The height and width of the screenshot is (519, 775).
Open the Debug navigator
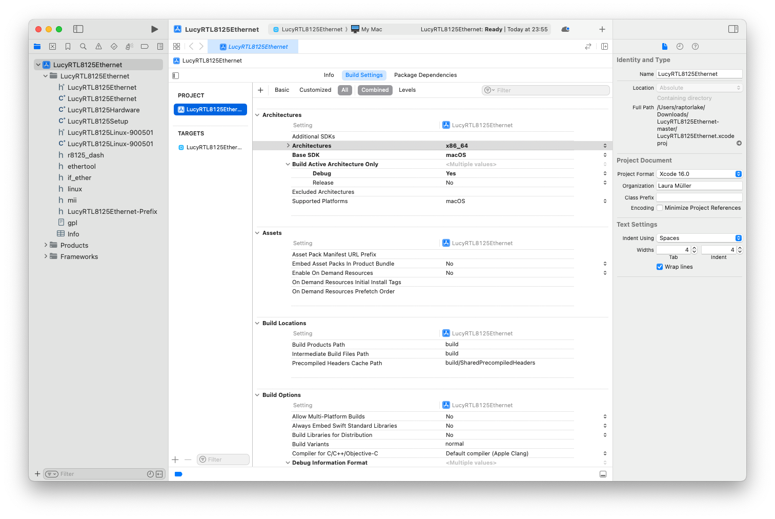tap(129, 47)
